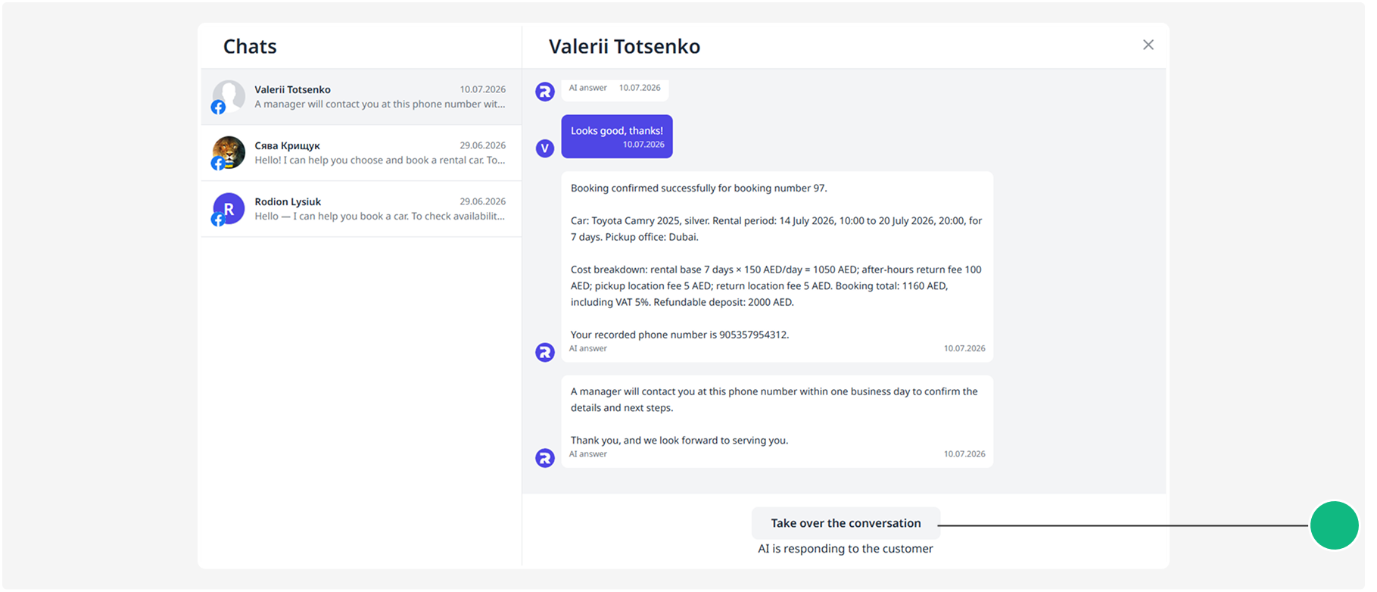1377x592 pixels.
Task: Select the Rodion Lysiuk conversation
Action: click(361, 209)
